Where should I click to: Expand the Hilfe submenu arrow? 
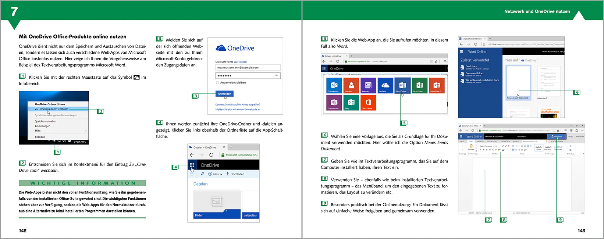click(86, 131)
